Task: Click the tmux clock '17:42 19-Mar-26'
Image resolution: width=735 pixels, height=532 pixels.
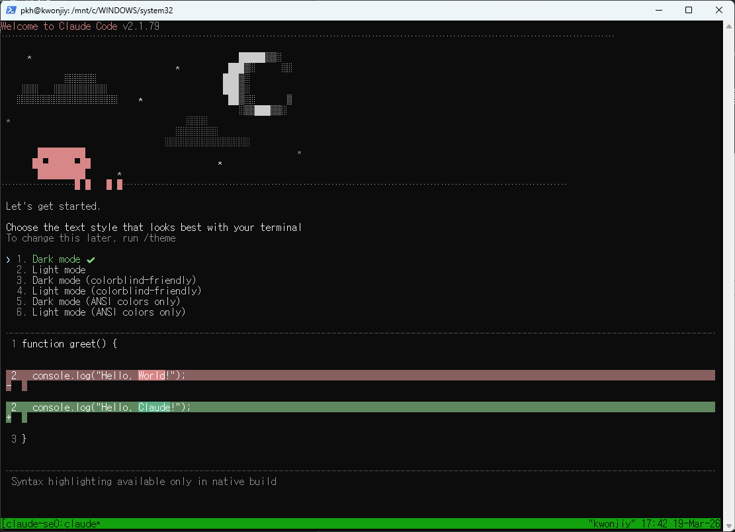Action: (x=681, y=523)
